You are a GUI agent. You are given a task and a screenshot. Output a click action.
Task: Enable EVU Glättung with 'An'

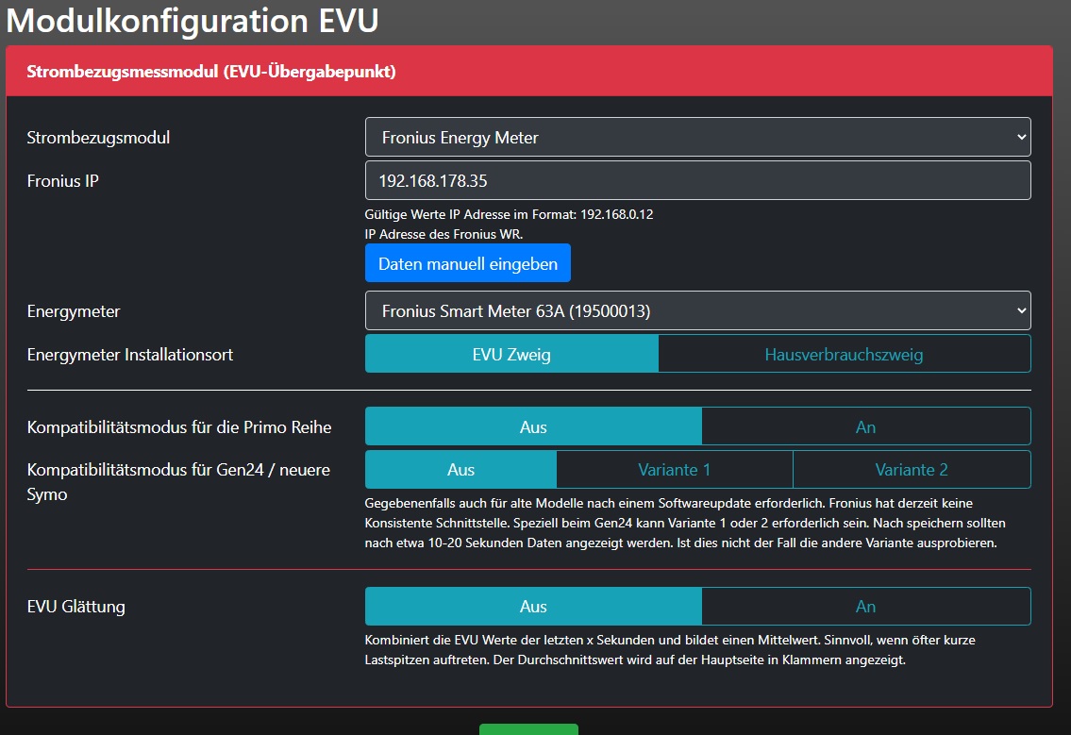coord(865,607)
